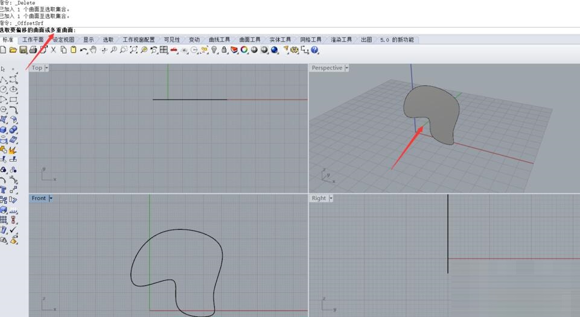Image resolution: width=580 pixels, height=317 pixels.
Task: Click the light bulb Hide objects icon
Action: click(214, 50)
